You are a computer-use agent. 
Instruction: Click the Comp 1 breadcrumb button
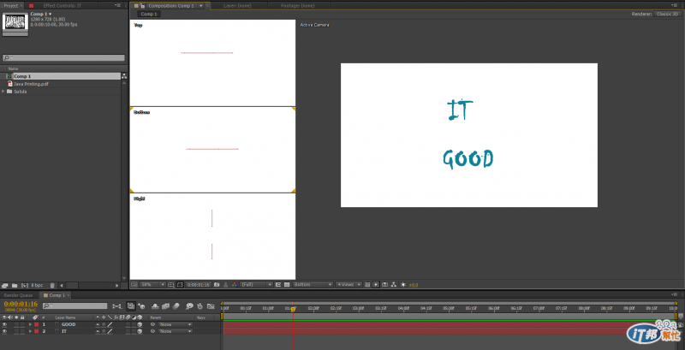click(x=148, y=14)
